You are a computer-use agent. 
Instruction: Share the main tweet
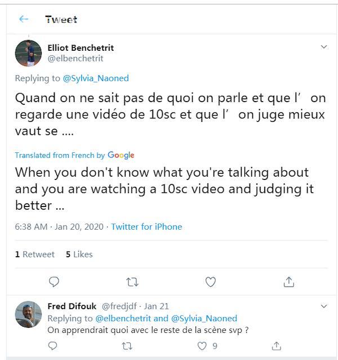(288, 282)
